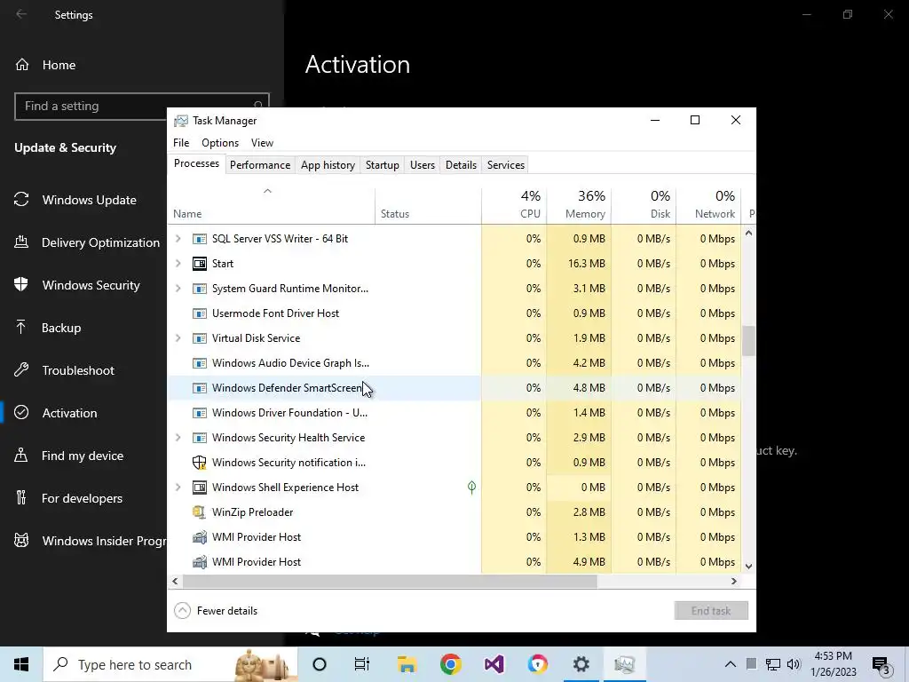Expand Windows Shell Experience Host process

[x=178, y=488]
